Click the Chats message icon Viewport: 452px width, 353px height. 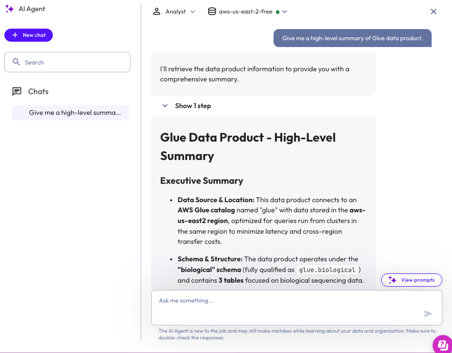coord(17,91)
